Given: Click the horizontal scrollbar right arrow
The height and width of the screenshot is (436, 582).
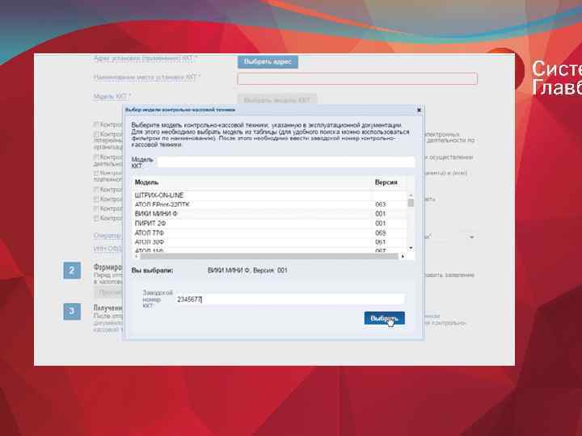Looking at the screenshot, I should coord(403,256).
